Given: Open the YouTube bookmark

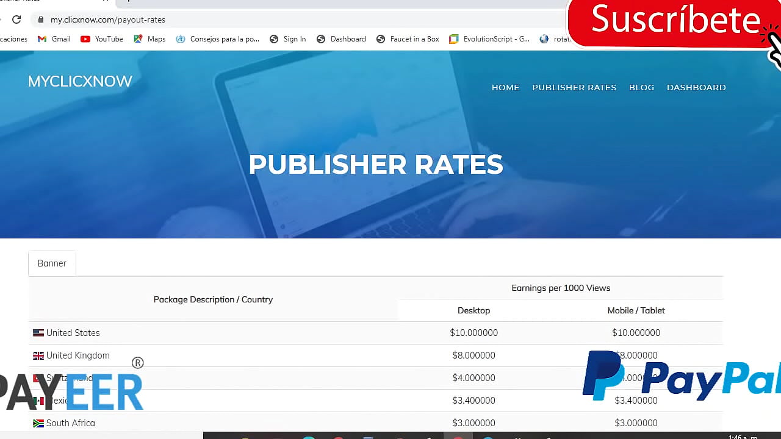Looking at the screenshot, I should [x=101, y=38].
